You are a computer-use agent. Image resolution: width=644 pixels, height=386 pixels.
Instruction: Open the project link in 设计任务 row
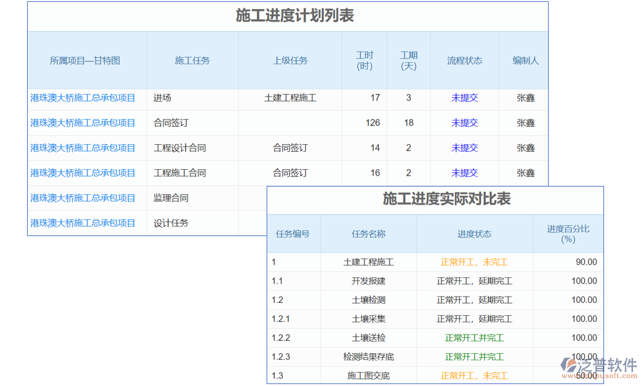click(x=83, y=223)
